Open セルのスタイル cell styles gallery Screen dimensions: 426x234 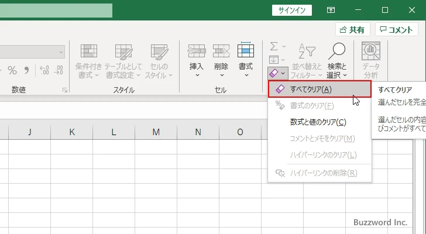159,61
